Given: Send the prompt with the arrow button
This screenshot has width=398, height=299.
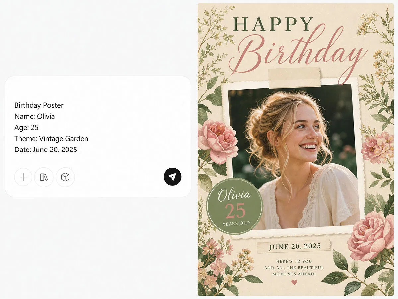Looking at the screenshot, I should [x=172, y=177].
